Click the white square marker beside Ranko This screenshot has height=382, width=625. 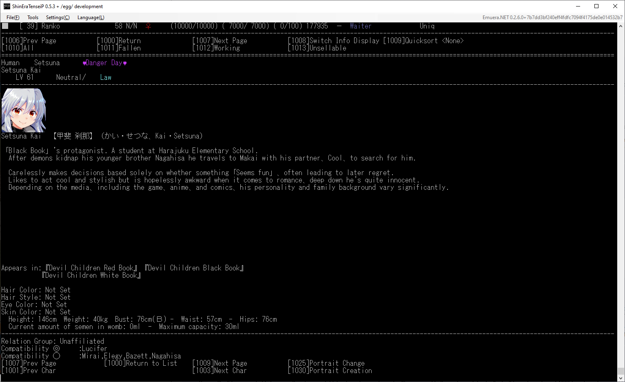tap(5, 26)
